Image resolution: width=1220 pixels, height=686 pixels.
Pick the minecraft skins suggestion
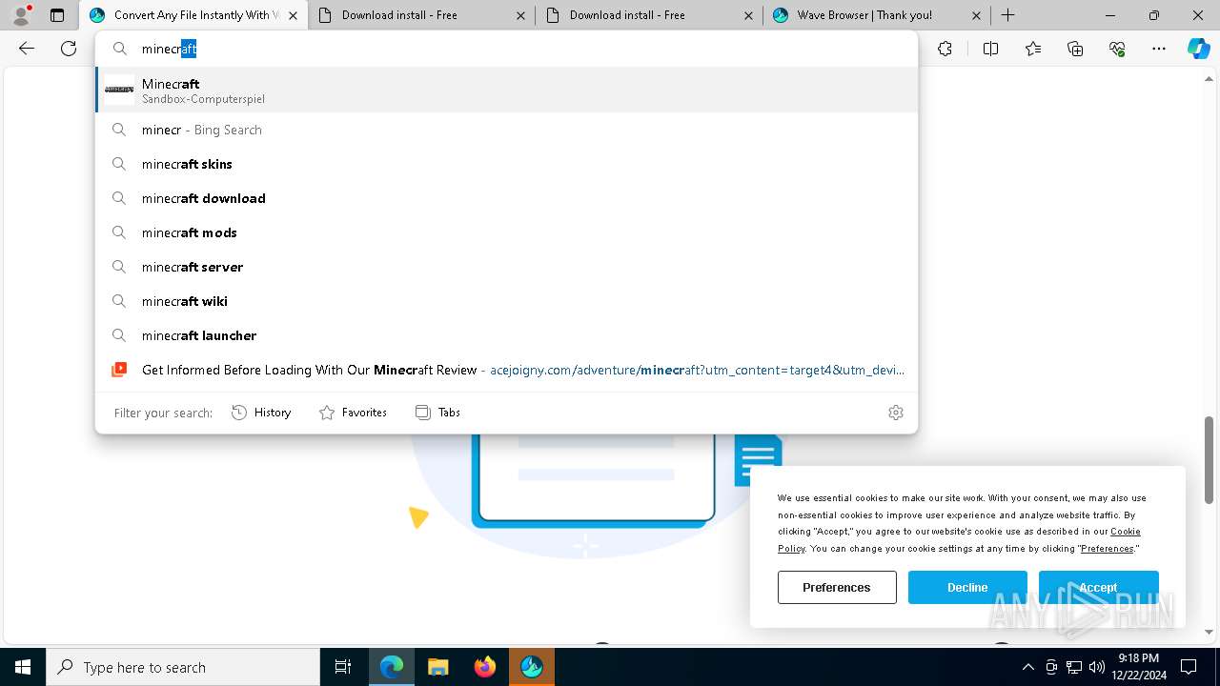[x=506, y=164]
